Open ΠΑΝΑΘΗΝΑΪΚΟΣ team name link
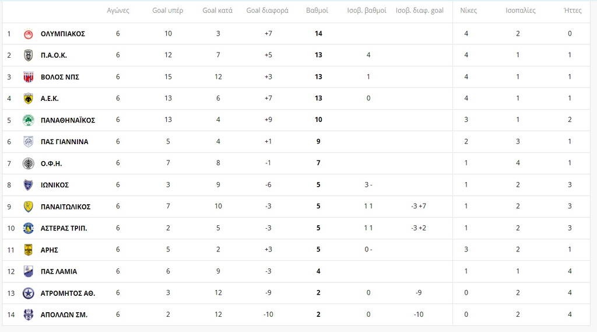This screenshot has height=332, width=597. (68, 120)
